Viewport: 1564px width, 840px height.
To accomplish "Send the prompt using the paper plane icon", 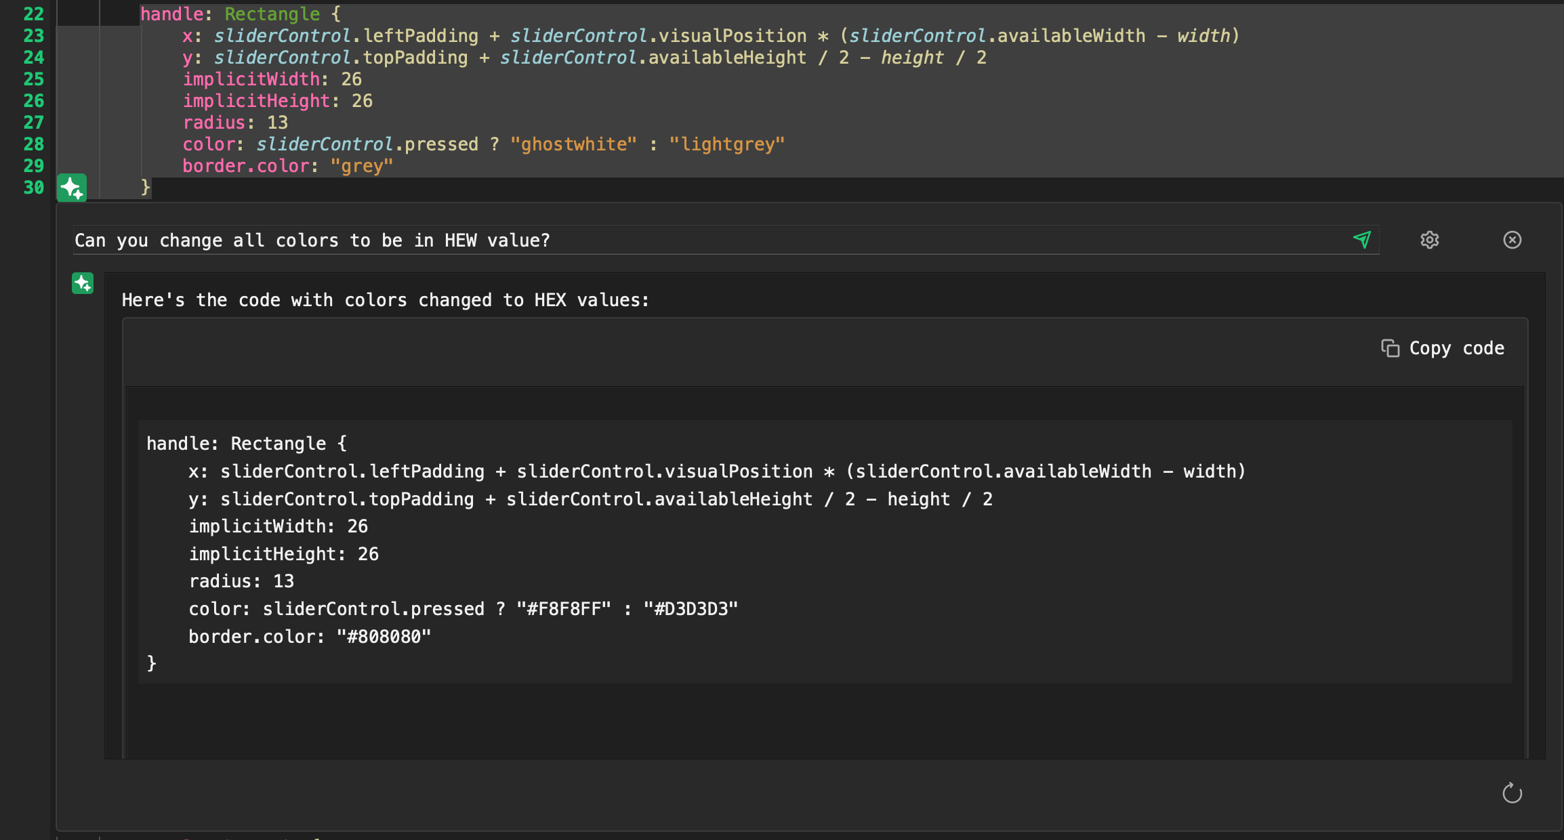I will (x=1362, y=240).
